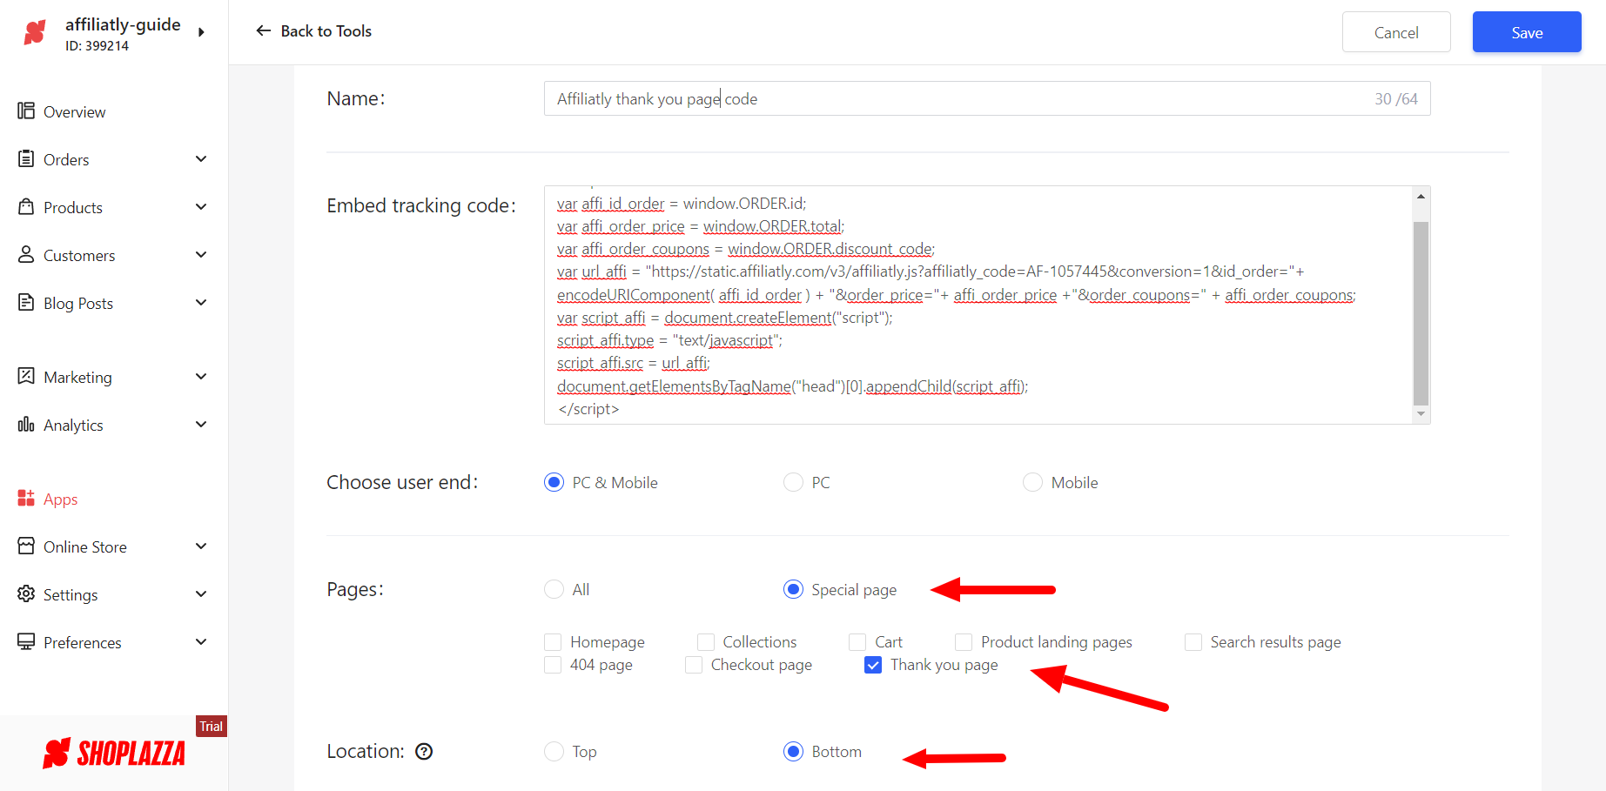Click the SHOPLAZZA logo at bottom

click(x=114, y=754)
